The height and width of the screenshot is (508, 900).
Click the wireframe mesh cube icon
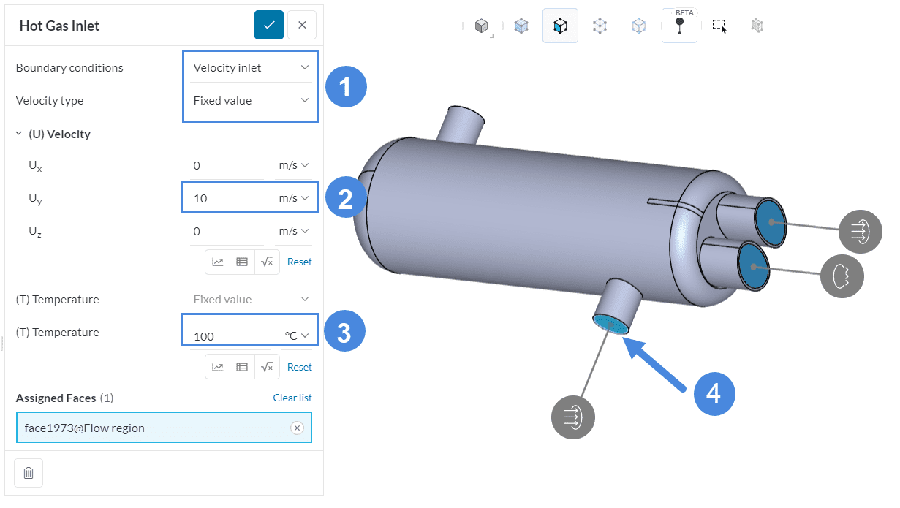pos(757,26)
